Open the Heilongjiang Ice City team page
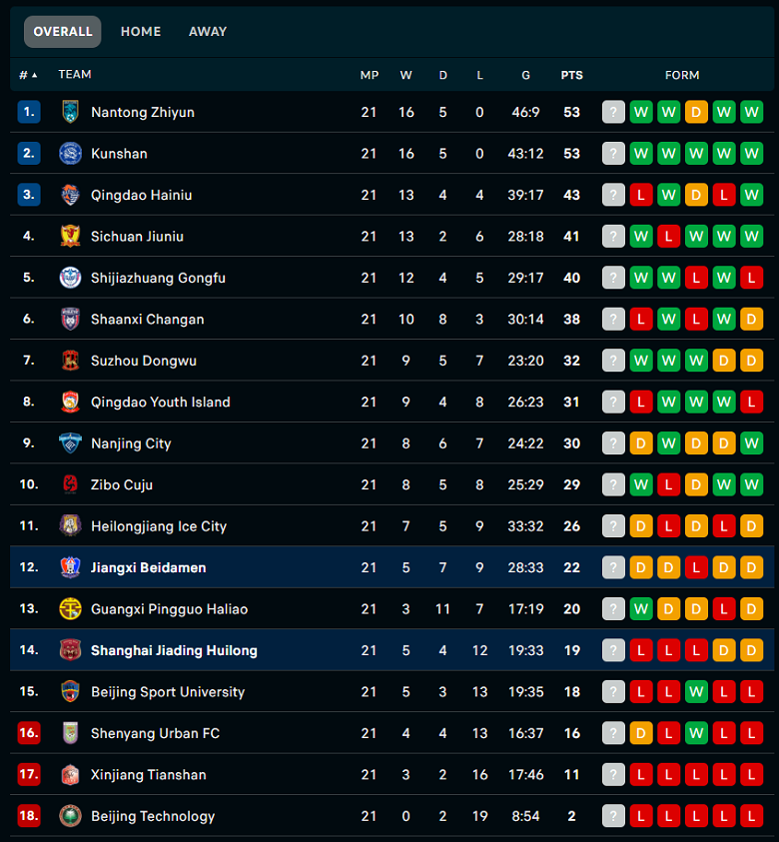The image size is (779, 842). click(x=159, y=526)
